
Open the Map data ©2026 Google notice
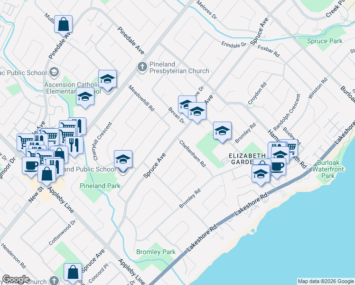326,281
